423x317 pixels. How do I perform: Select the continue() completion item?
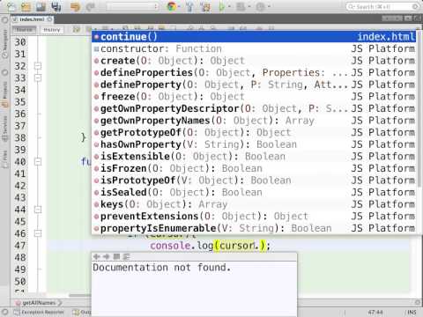click(254, 37)
